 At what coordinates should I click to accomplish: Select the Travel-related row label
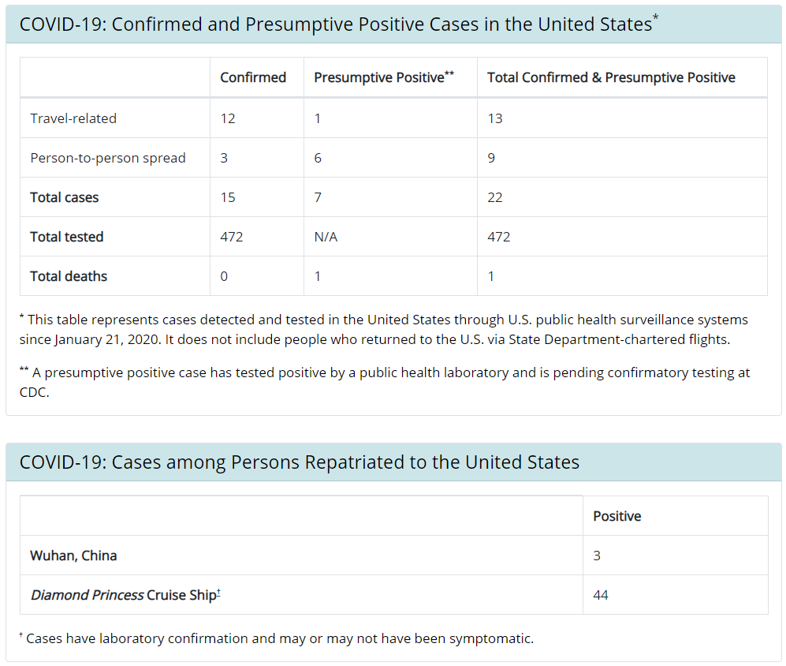tap(73, 118)
